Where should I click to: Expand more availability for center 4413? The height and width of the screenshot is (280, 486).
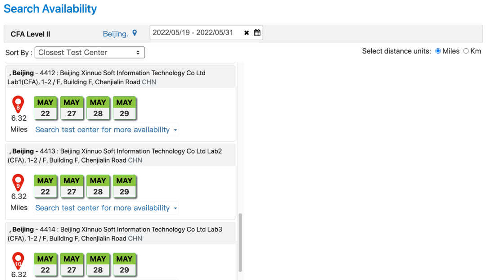106,208
